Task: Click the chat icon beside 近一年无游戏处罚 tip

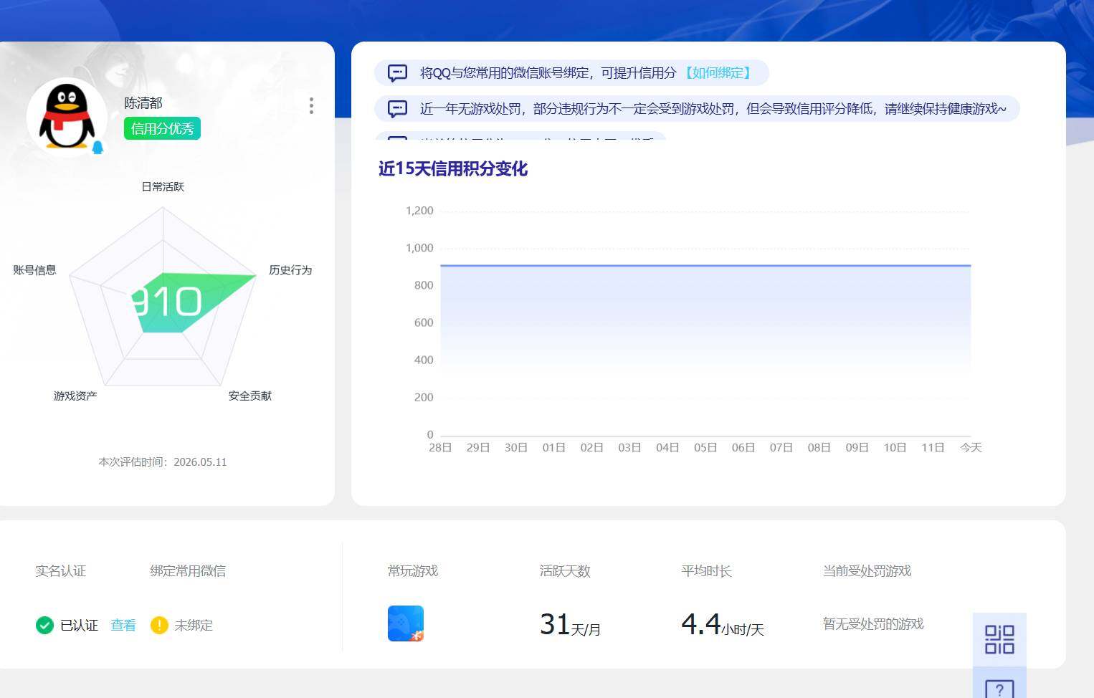Action: [x=397, y=108]
